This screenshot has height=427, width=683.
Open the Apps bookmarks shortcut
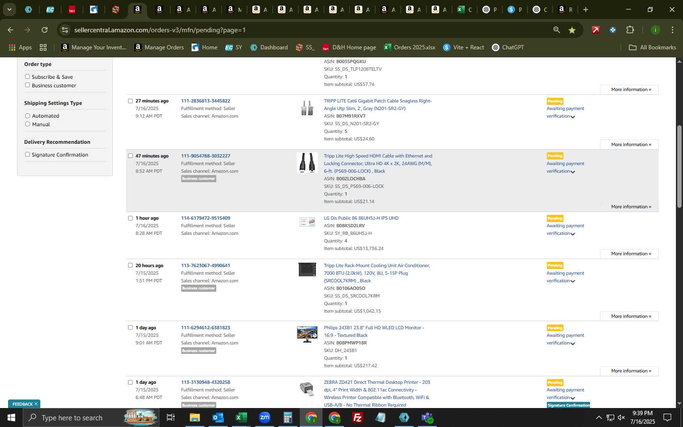tap(20, 47)
